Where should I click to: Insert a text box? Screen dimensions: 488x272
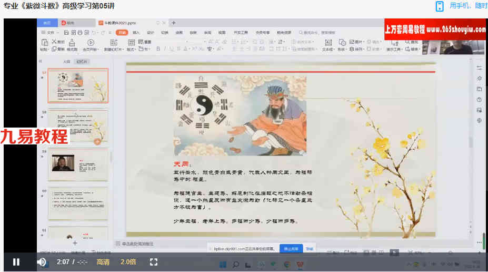(x=327, y=45)
